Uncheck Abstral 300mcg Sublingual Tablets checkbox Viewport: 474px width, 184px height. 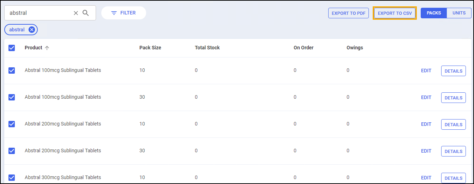[x=12, y=178]
